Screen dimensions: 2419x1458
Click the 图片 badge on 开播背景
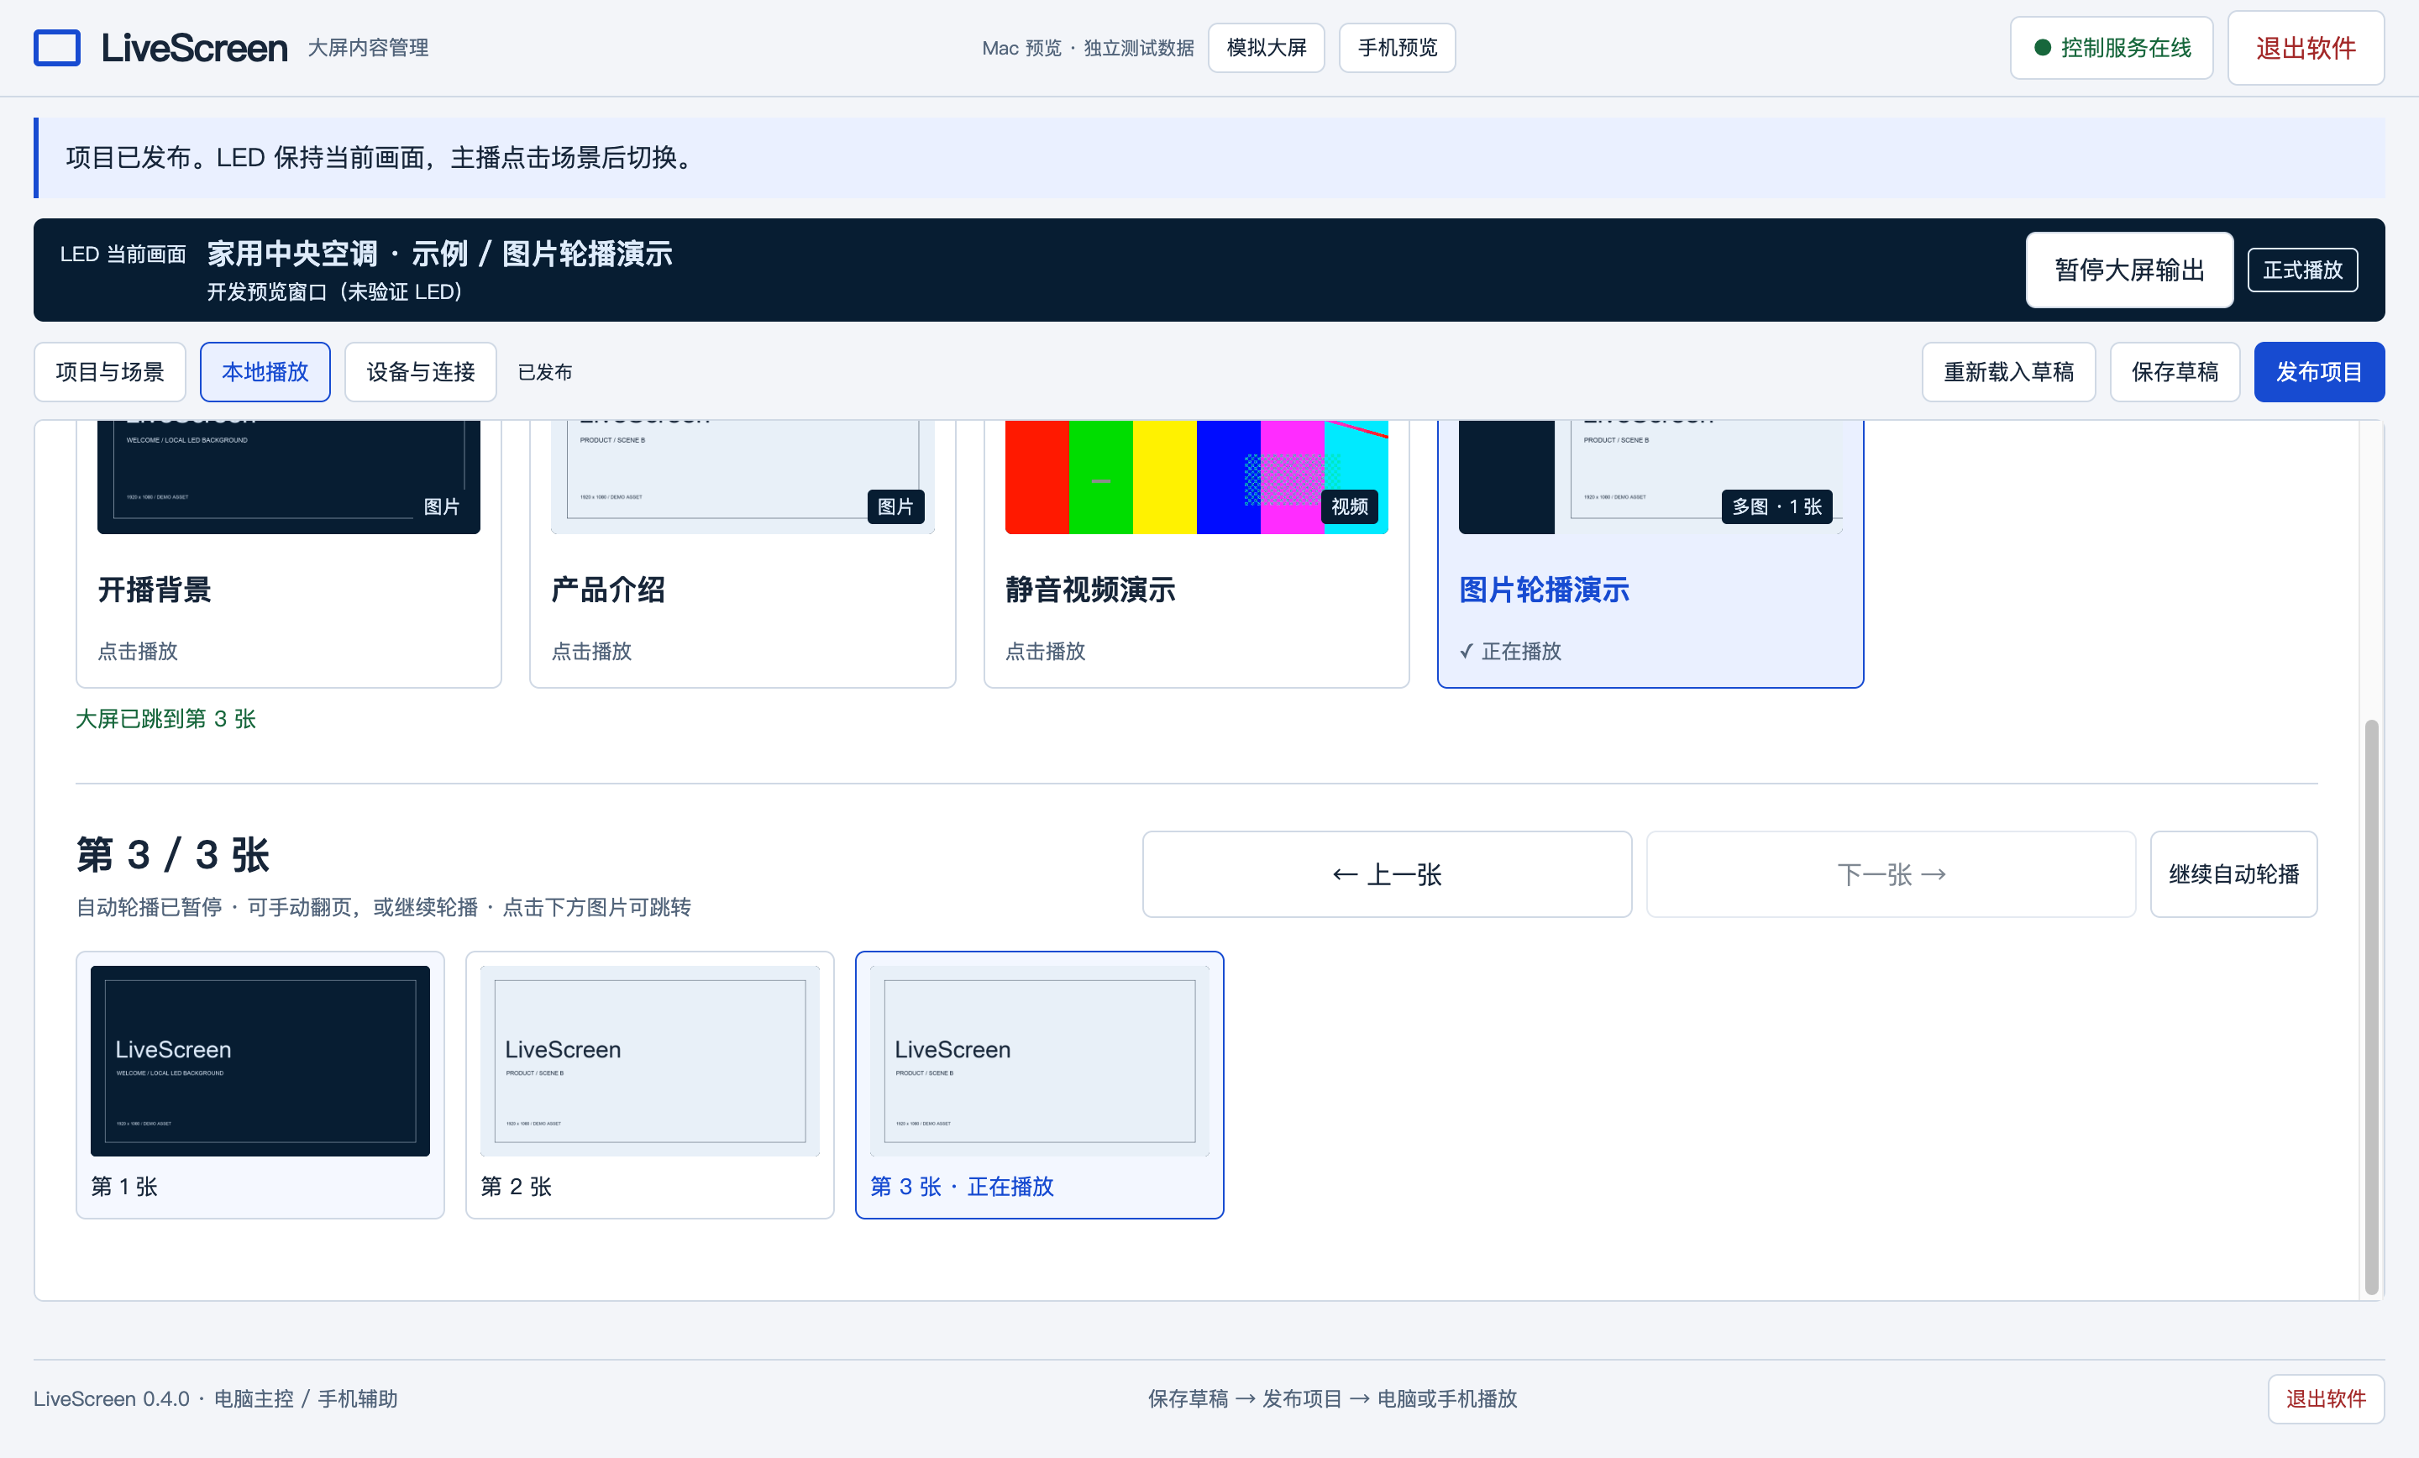point(441,506)
